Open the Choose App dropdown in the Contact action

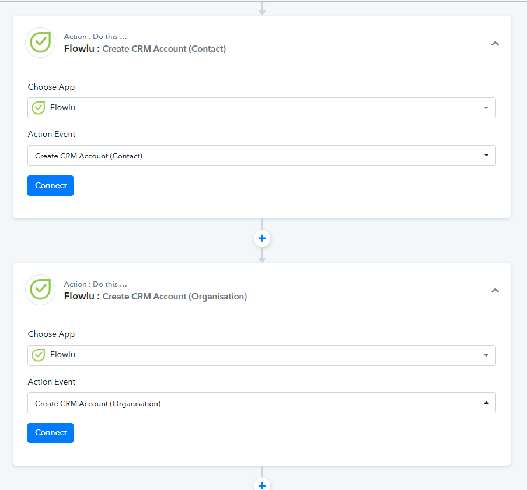[261, 108]
